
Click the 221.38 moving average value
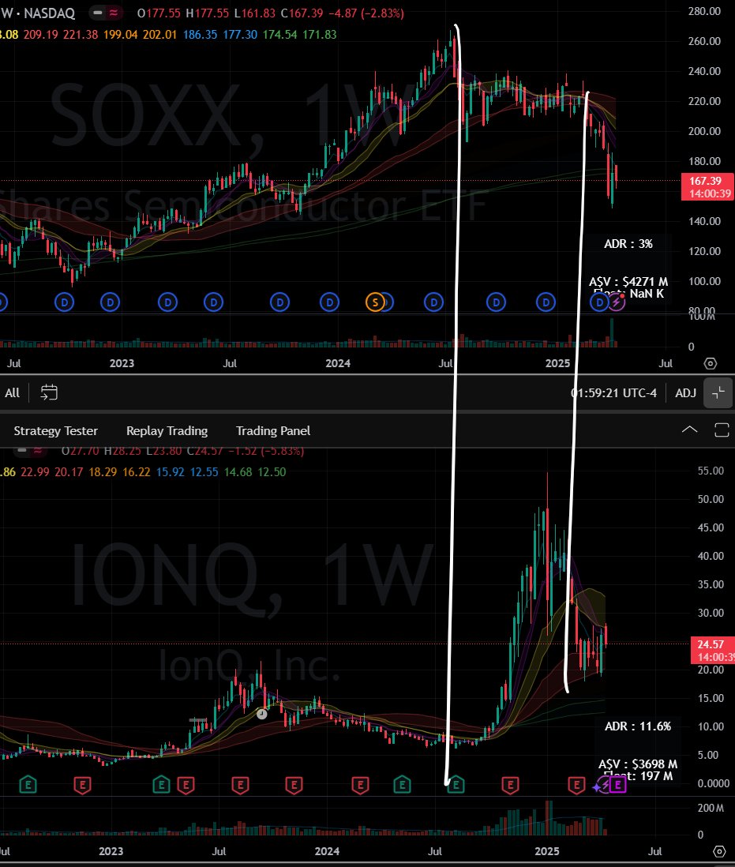click(81, 34)
